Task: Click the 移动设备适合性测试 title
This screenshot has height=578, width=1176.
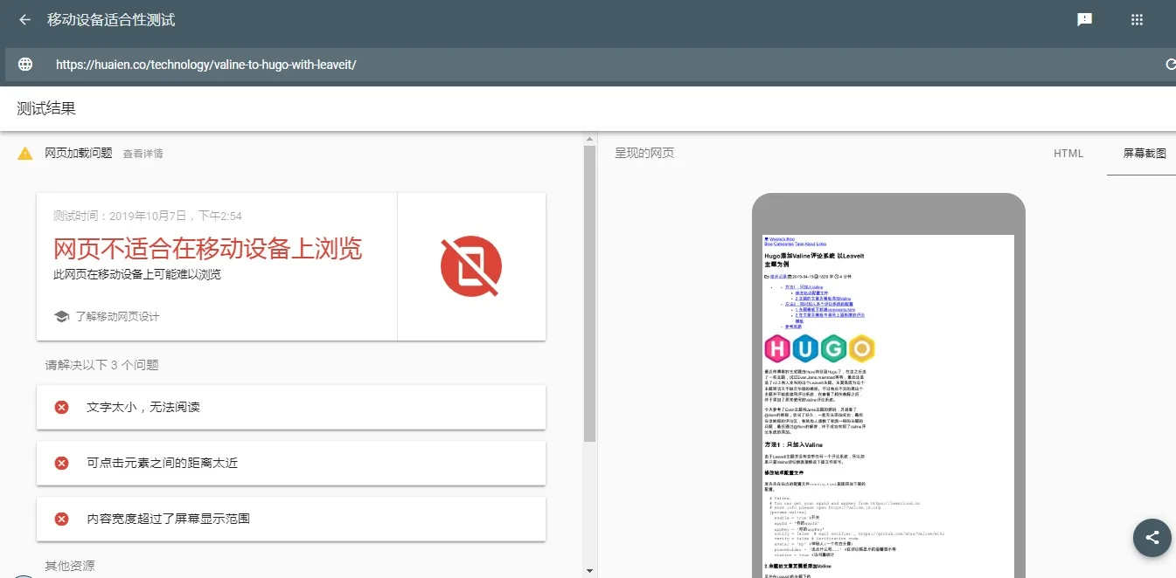Action: 111,19
